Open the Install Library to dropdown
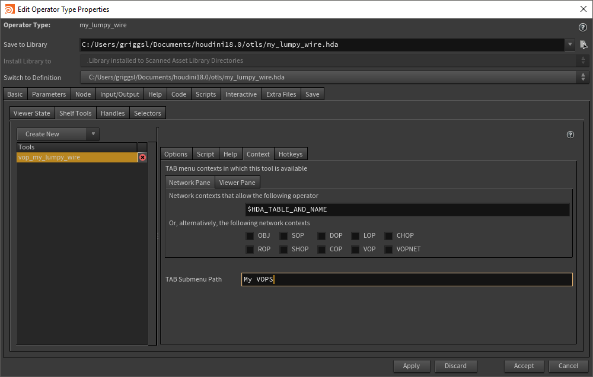The height and width of the screenshot is (377, 593). [x=334, y=60]
